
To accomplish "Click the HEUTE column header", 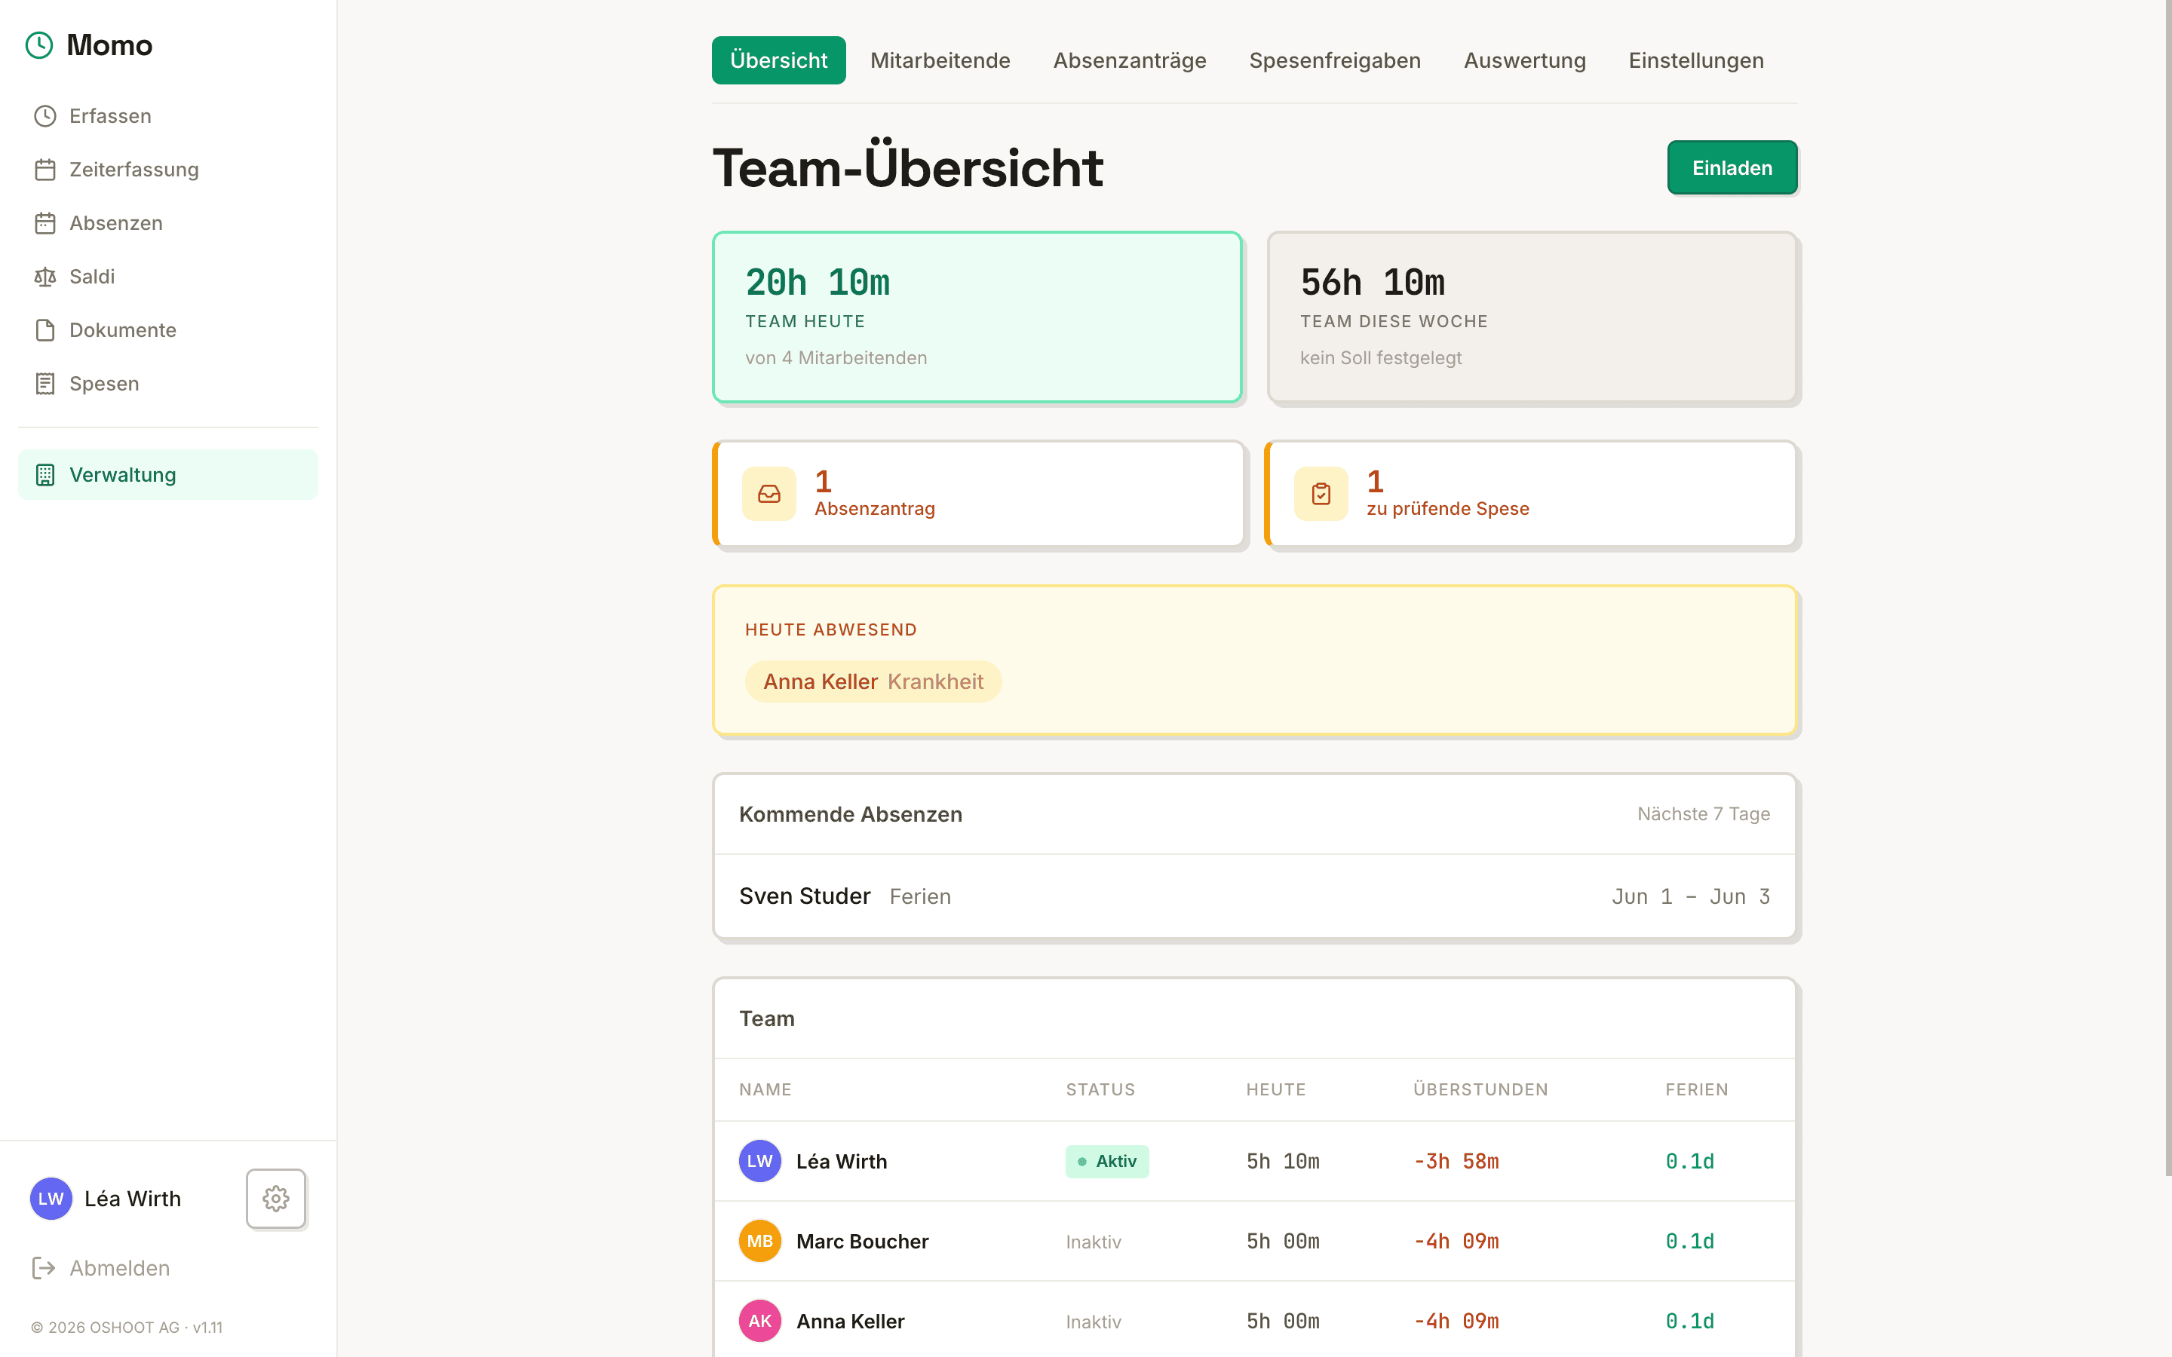I will (1275, 1089).
